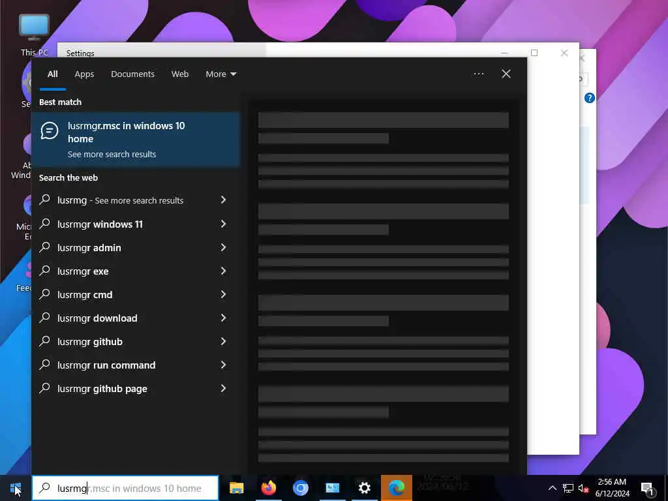
Task: Click the chat bubble icon of the best match
Action: point(50,130)
